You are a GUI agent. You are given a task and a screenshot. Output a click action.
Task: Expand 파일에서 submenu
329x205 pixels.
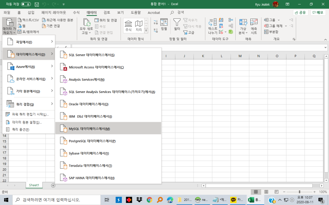pyautogui.click(x=29, y=42)
